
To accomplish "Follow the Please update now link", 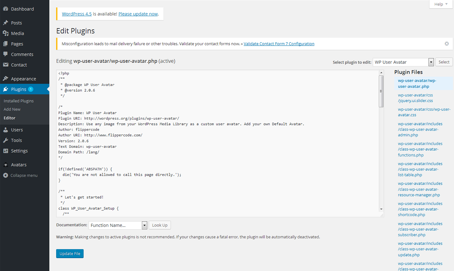I will coord(138,14).
